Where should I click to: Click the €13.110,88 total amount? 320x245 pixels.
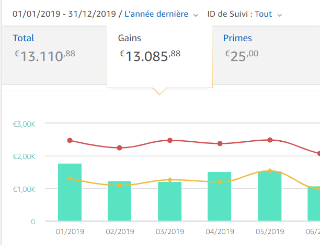pyautogui.click(x=44, y=56)
